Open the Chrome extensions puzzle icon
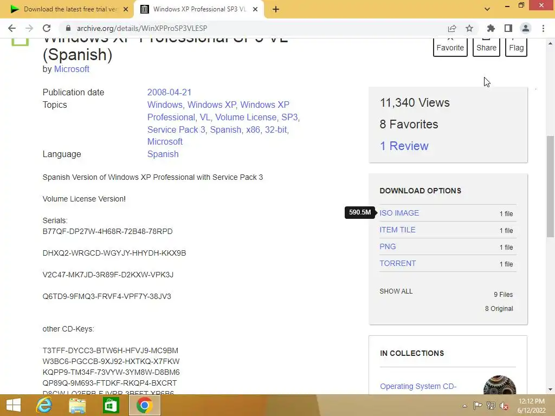555x416 pixels. point(491,28)
